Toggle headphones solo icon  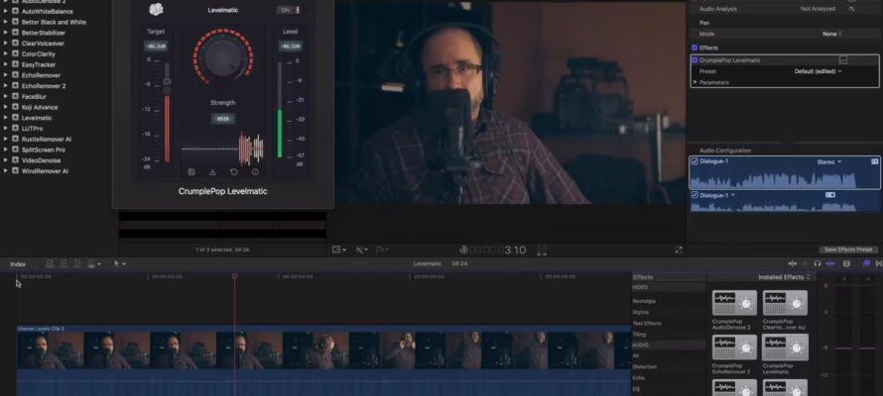[818, 263]
